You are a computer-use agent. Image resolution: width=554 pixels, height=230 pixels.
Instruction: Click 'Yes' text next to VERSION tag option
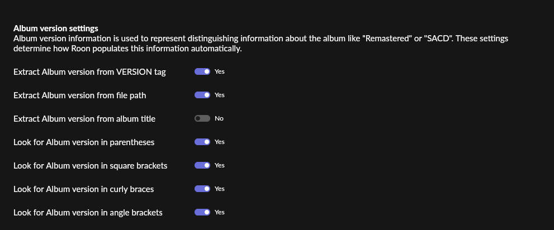pyautogui.click(x=219, y=71)
